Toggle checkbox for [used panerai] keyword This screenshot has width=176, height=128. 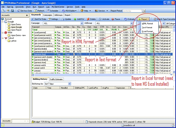pyautogui.click(x=74, y=32)
